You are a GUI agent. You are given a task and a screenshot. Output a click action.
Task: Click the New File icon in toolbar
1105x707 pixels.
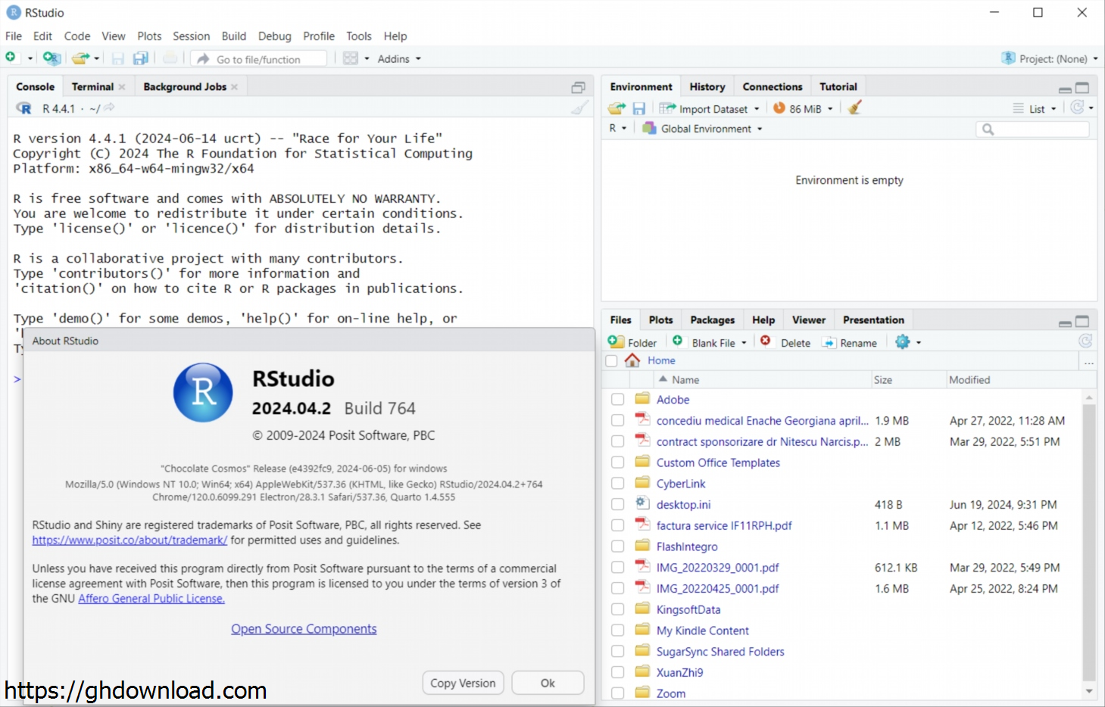point(11,58)
